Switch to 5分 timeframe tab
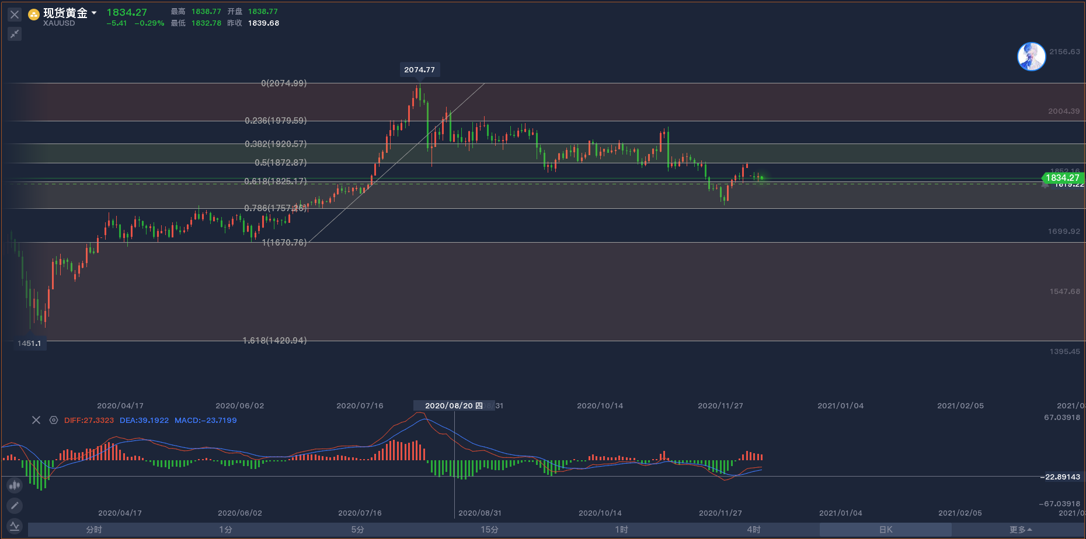The height and width of the screenshot is (539, 1086). (358, 530)
